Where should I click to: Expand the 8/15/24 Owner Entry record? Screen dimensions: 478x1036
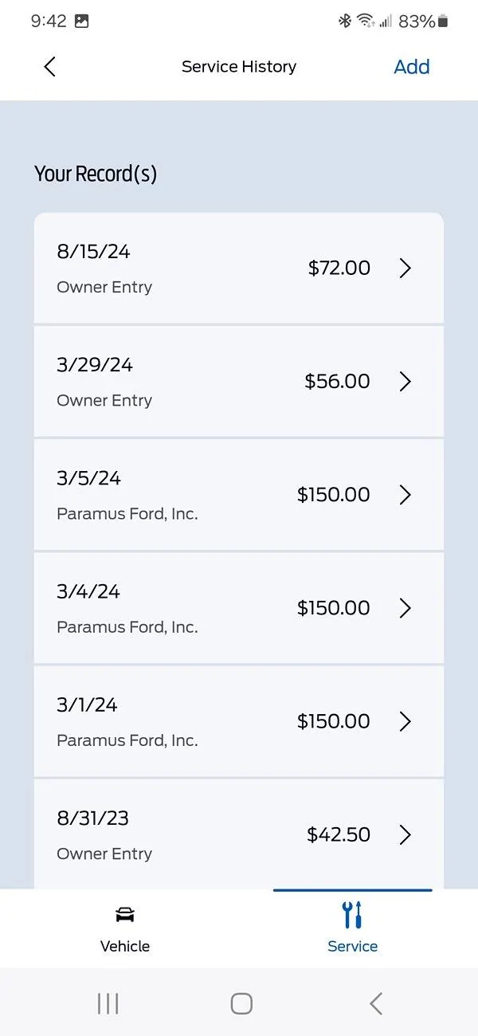point(239,268)
